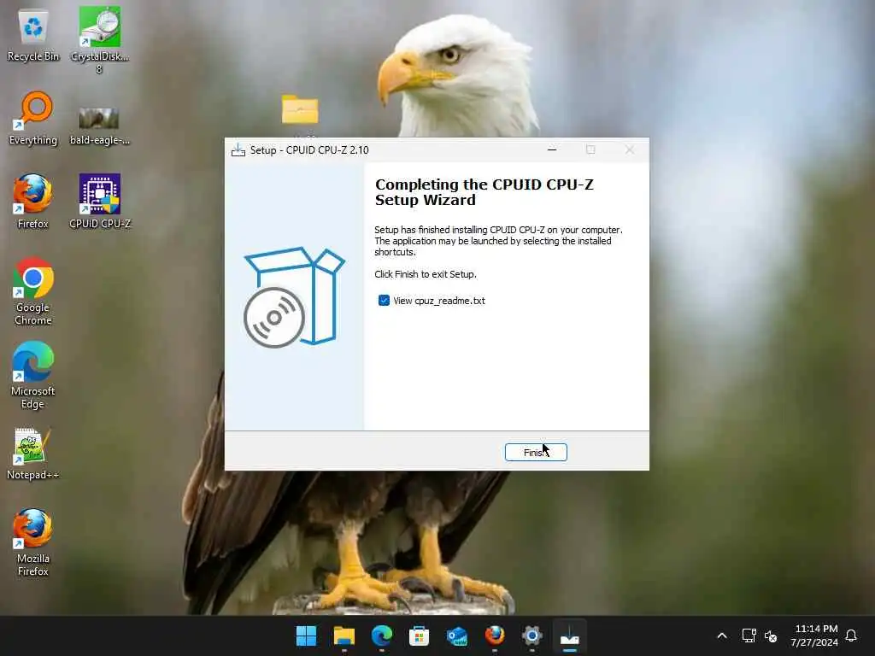
Task: Open Firefox from the taskbar
Action: [495, 635]
